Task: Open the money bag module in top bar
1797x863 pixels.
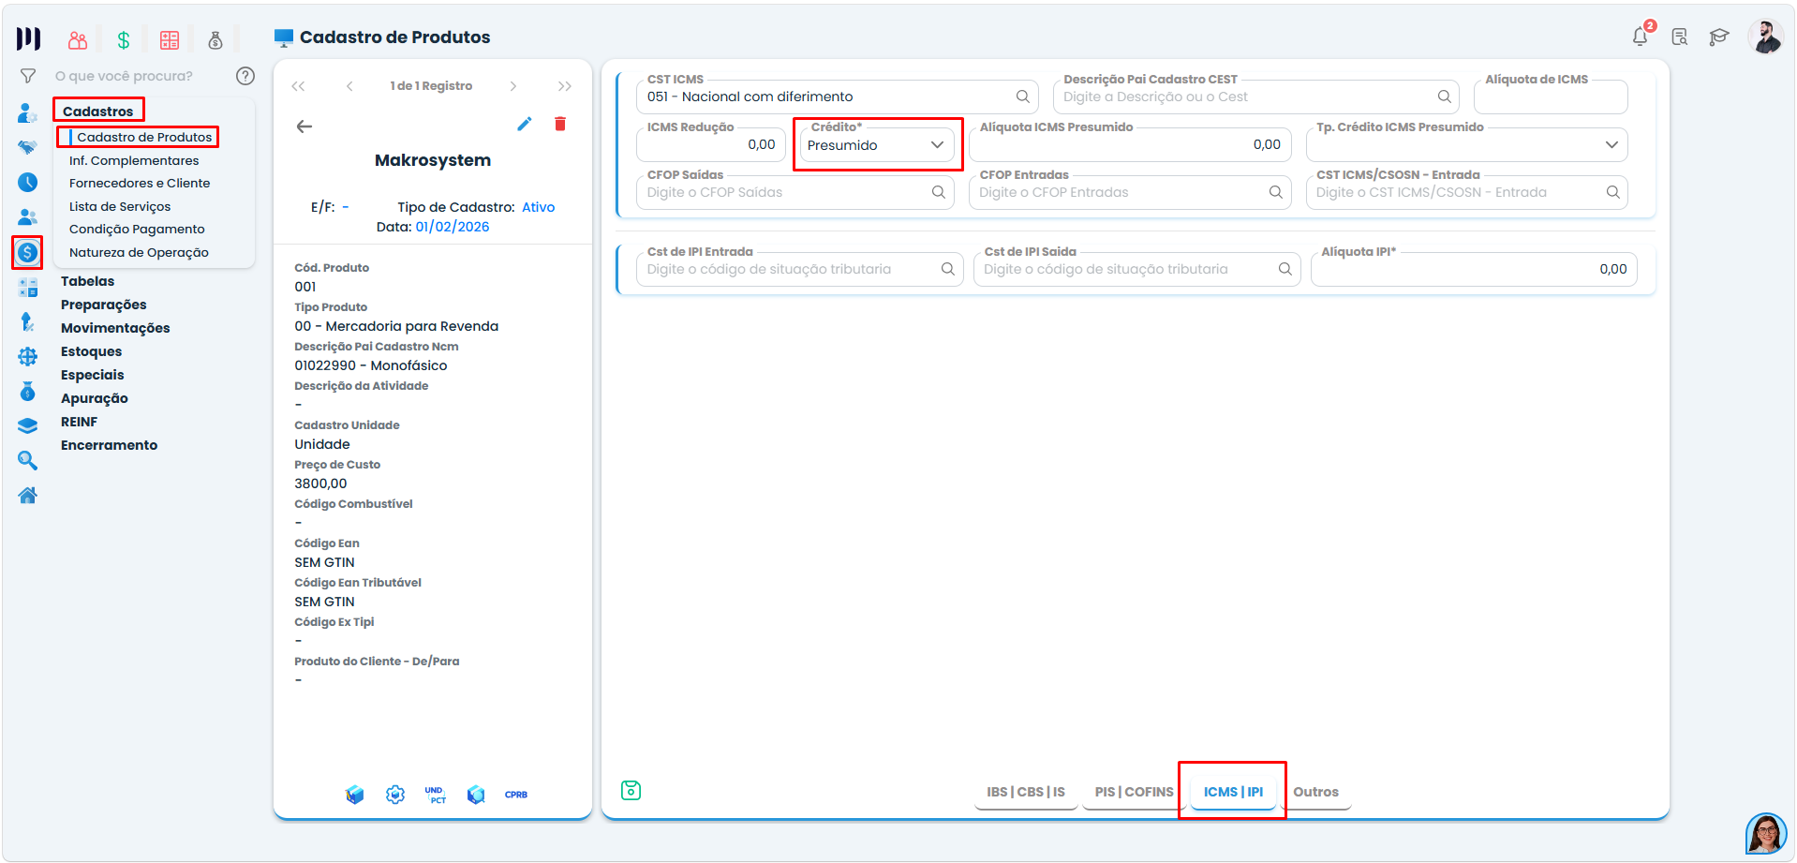Action: click(x=215, y=39)
